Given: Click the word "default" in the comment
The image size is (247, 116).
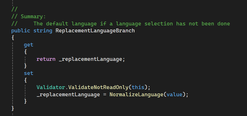Looking at the screenshot, I should pos(57,24).
